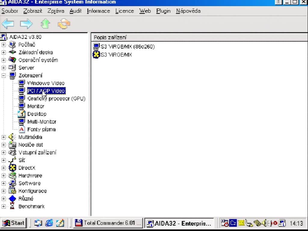Click the Popis zařízení column header
Screen dimensions: 308x231
(x=199, y=37)
